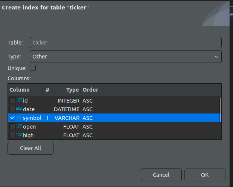The width and height of the screenshot is (233, 187).
Task: Click the numeric type icon beside open
Action: pos(19,126)
